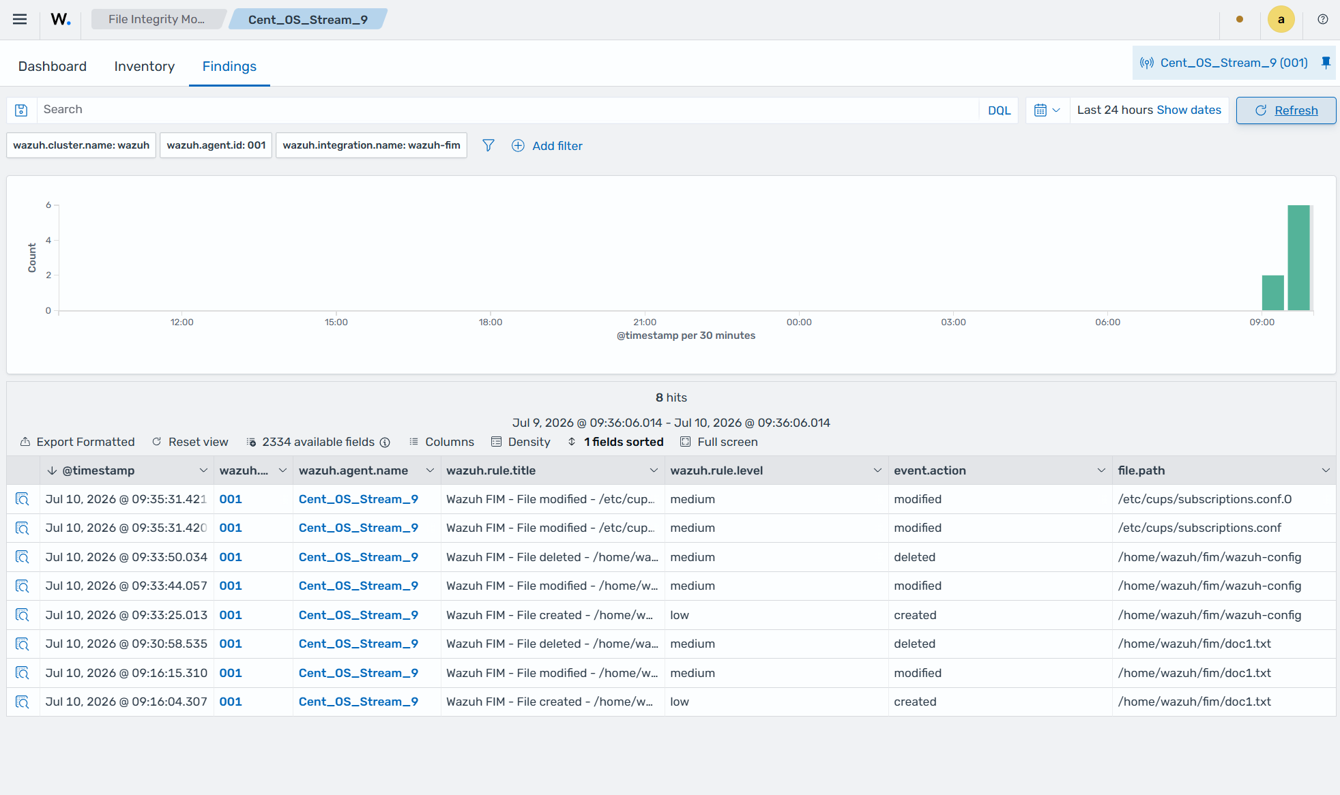Image resolution: width=1340 pixels, height=795 pixels.
Task: Toggle DQL query language
Action: 999,110
